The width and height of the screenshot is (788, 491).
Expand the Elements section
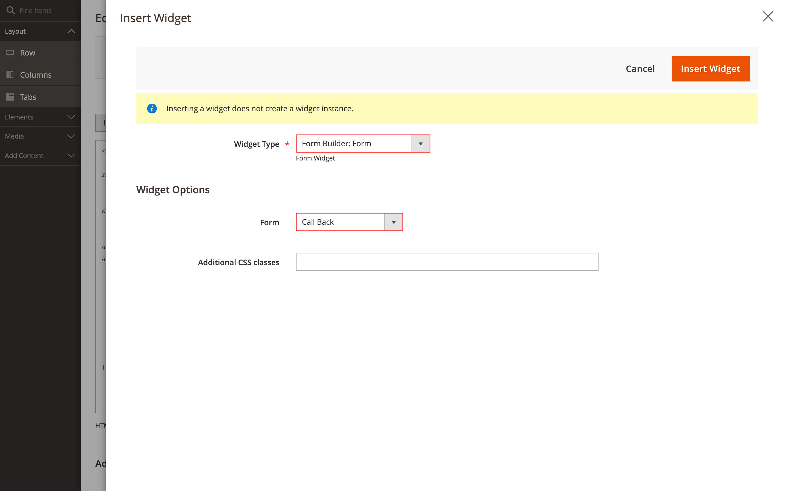[x=71, y=117]
